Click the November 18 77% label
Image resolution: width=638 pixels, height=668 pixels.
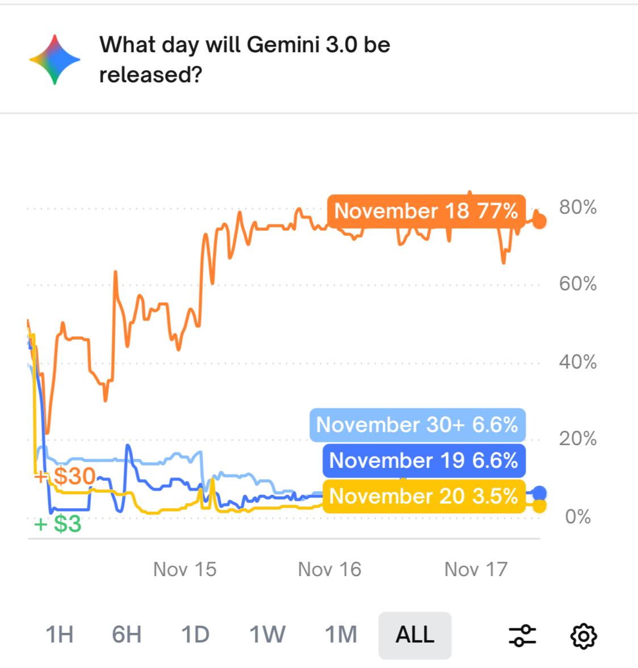[426, 211]
